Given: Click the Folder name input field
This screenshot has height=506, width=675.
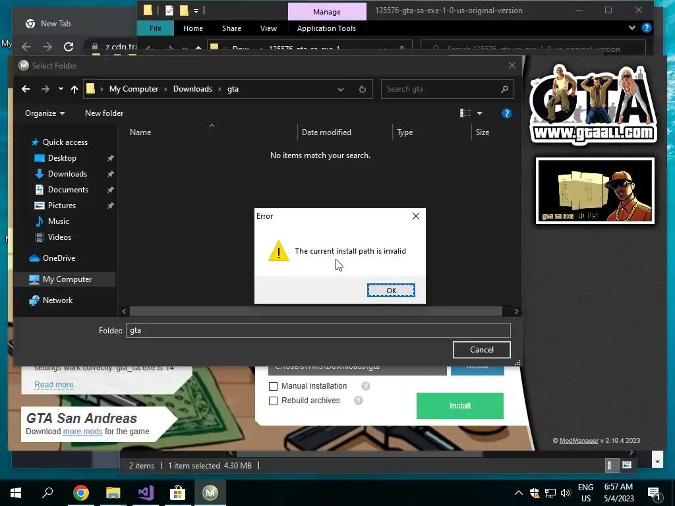Looking at the screenshot, I should 318,331.
